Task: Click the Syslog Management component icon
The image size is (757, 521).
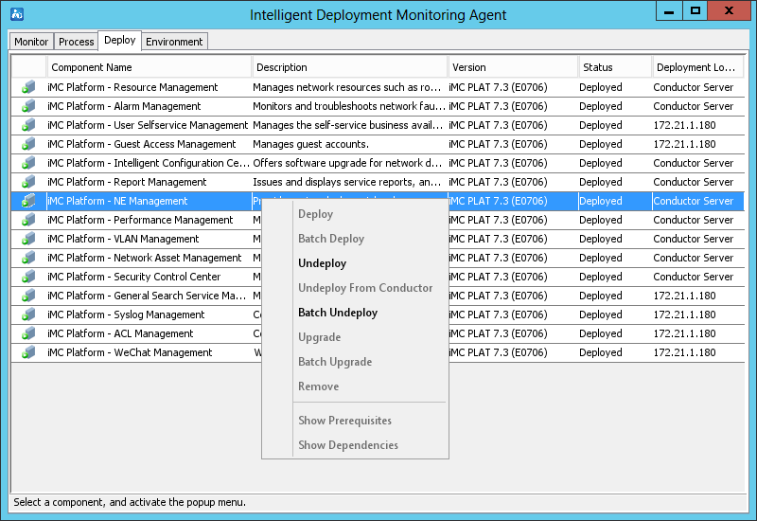Action: 28,314
